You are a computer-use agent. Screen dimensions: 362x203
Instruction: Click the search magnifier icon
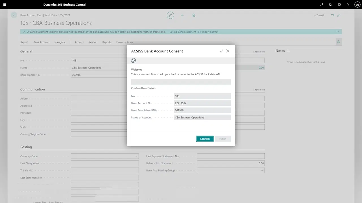point(321,5)
